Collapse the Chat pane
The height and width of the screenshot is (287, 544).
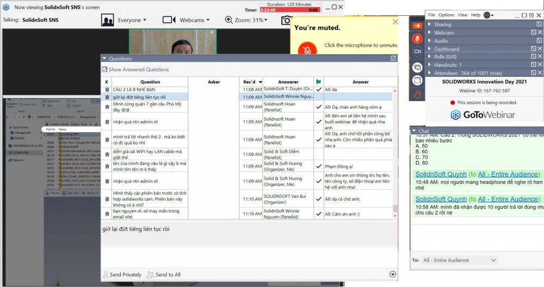pos(414,131)
